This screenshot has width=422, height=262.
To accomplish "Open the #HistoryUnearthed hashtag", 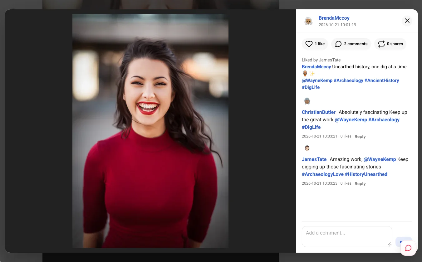I will click(x=366, y=174).
